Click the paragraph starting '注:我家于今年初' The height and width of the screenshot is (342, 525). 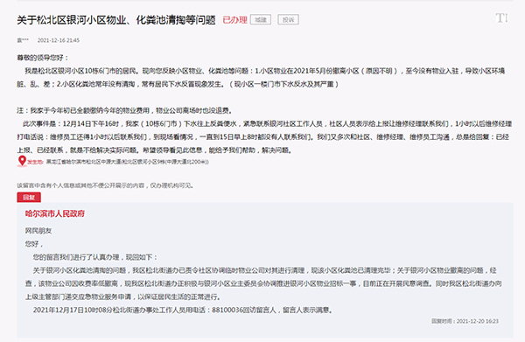[x=124, y=110]
